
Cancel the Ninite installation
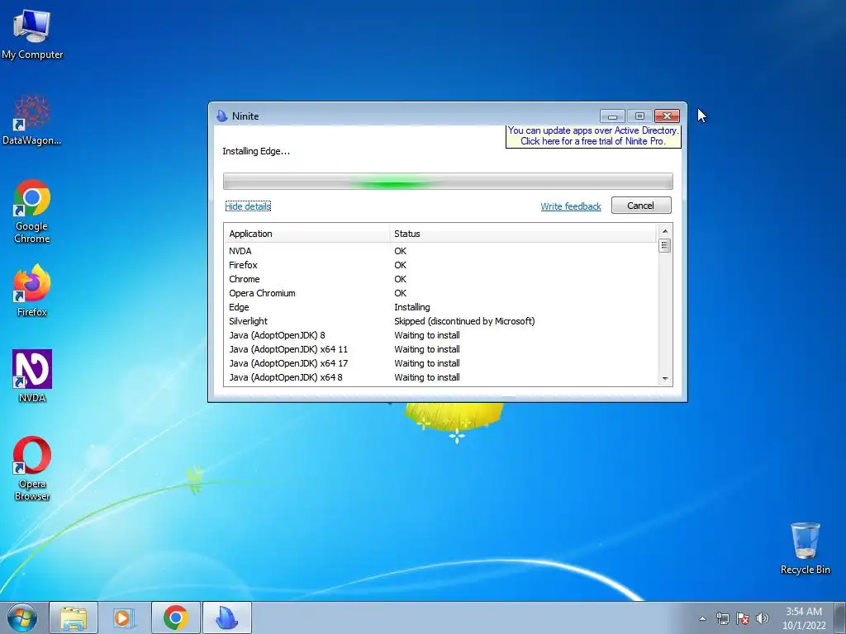[641, 206]
